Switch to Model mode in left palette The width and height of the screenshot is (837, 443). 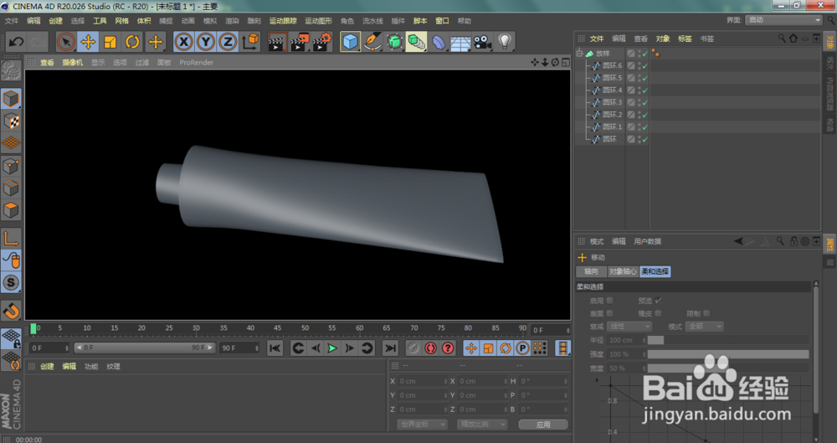(x=11, y=99)
